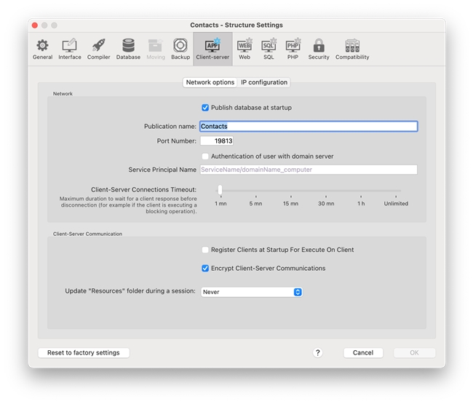Go to Database settings icon
This screenshot has height=404, width=473.
pos(128,46)
